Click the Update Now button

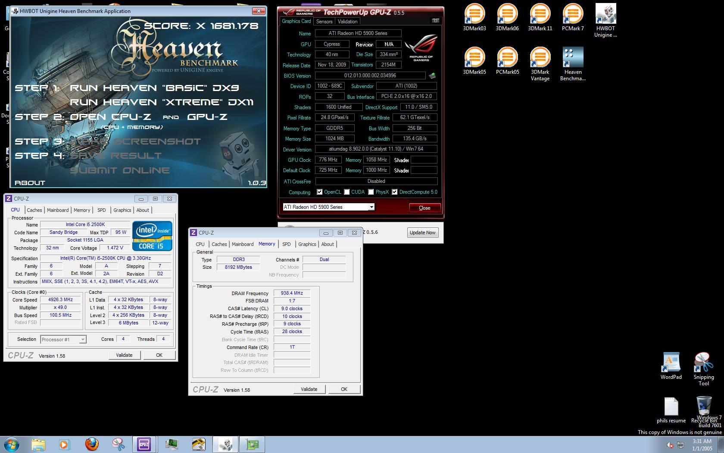coord(422,233)
